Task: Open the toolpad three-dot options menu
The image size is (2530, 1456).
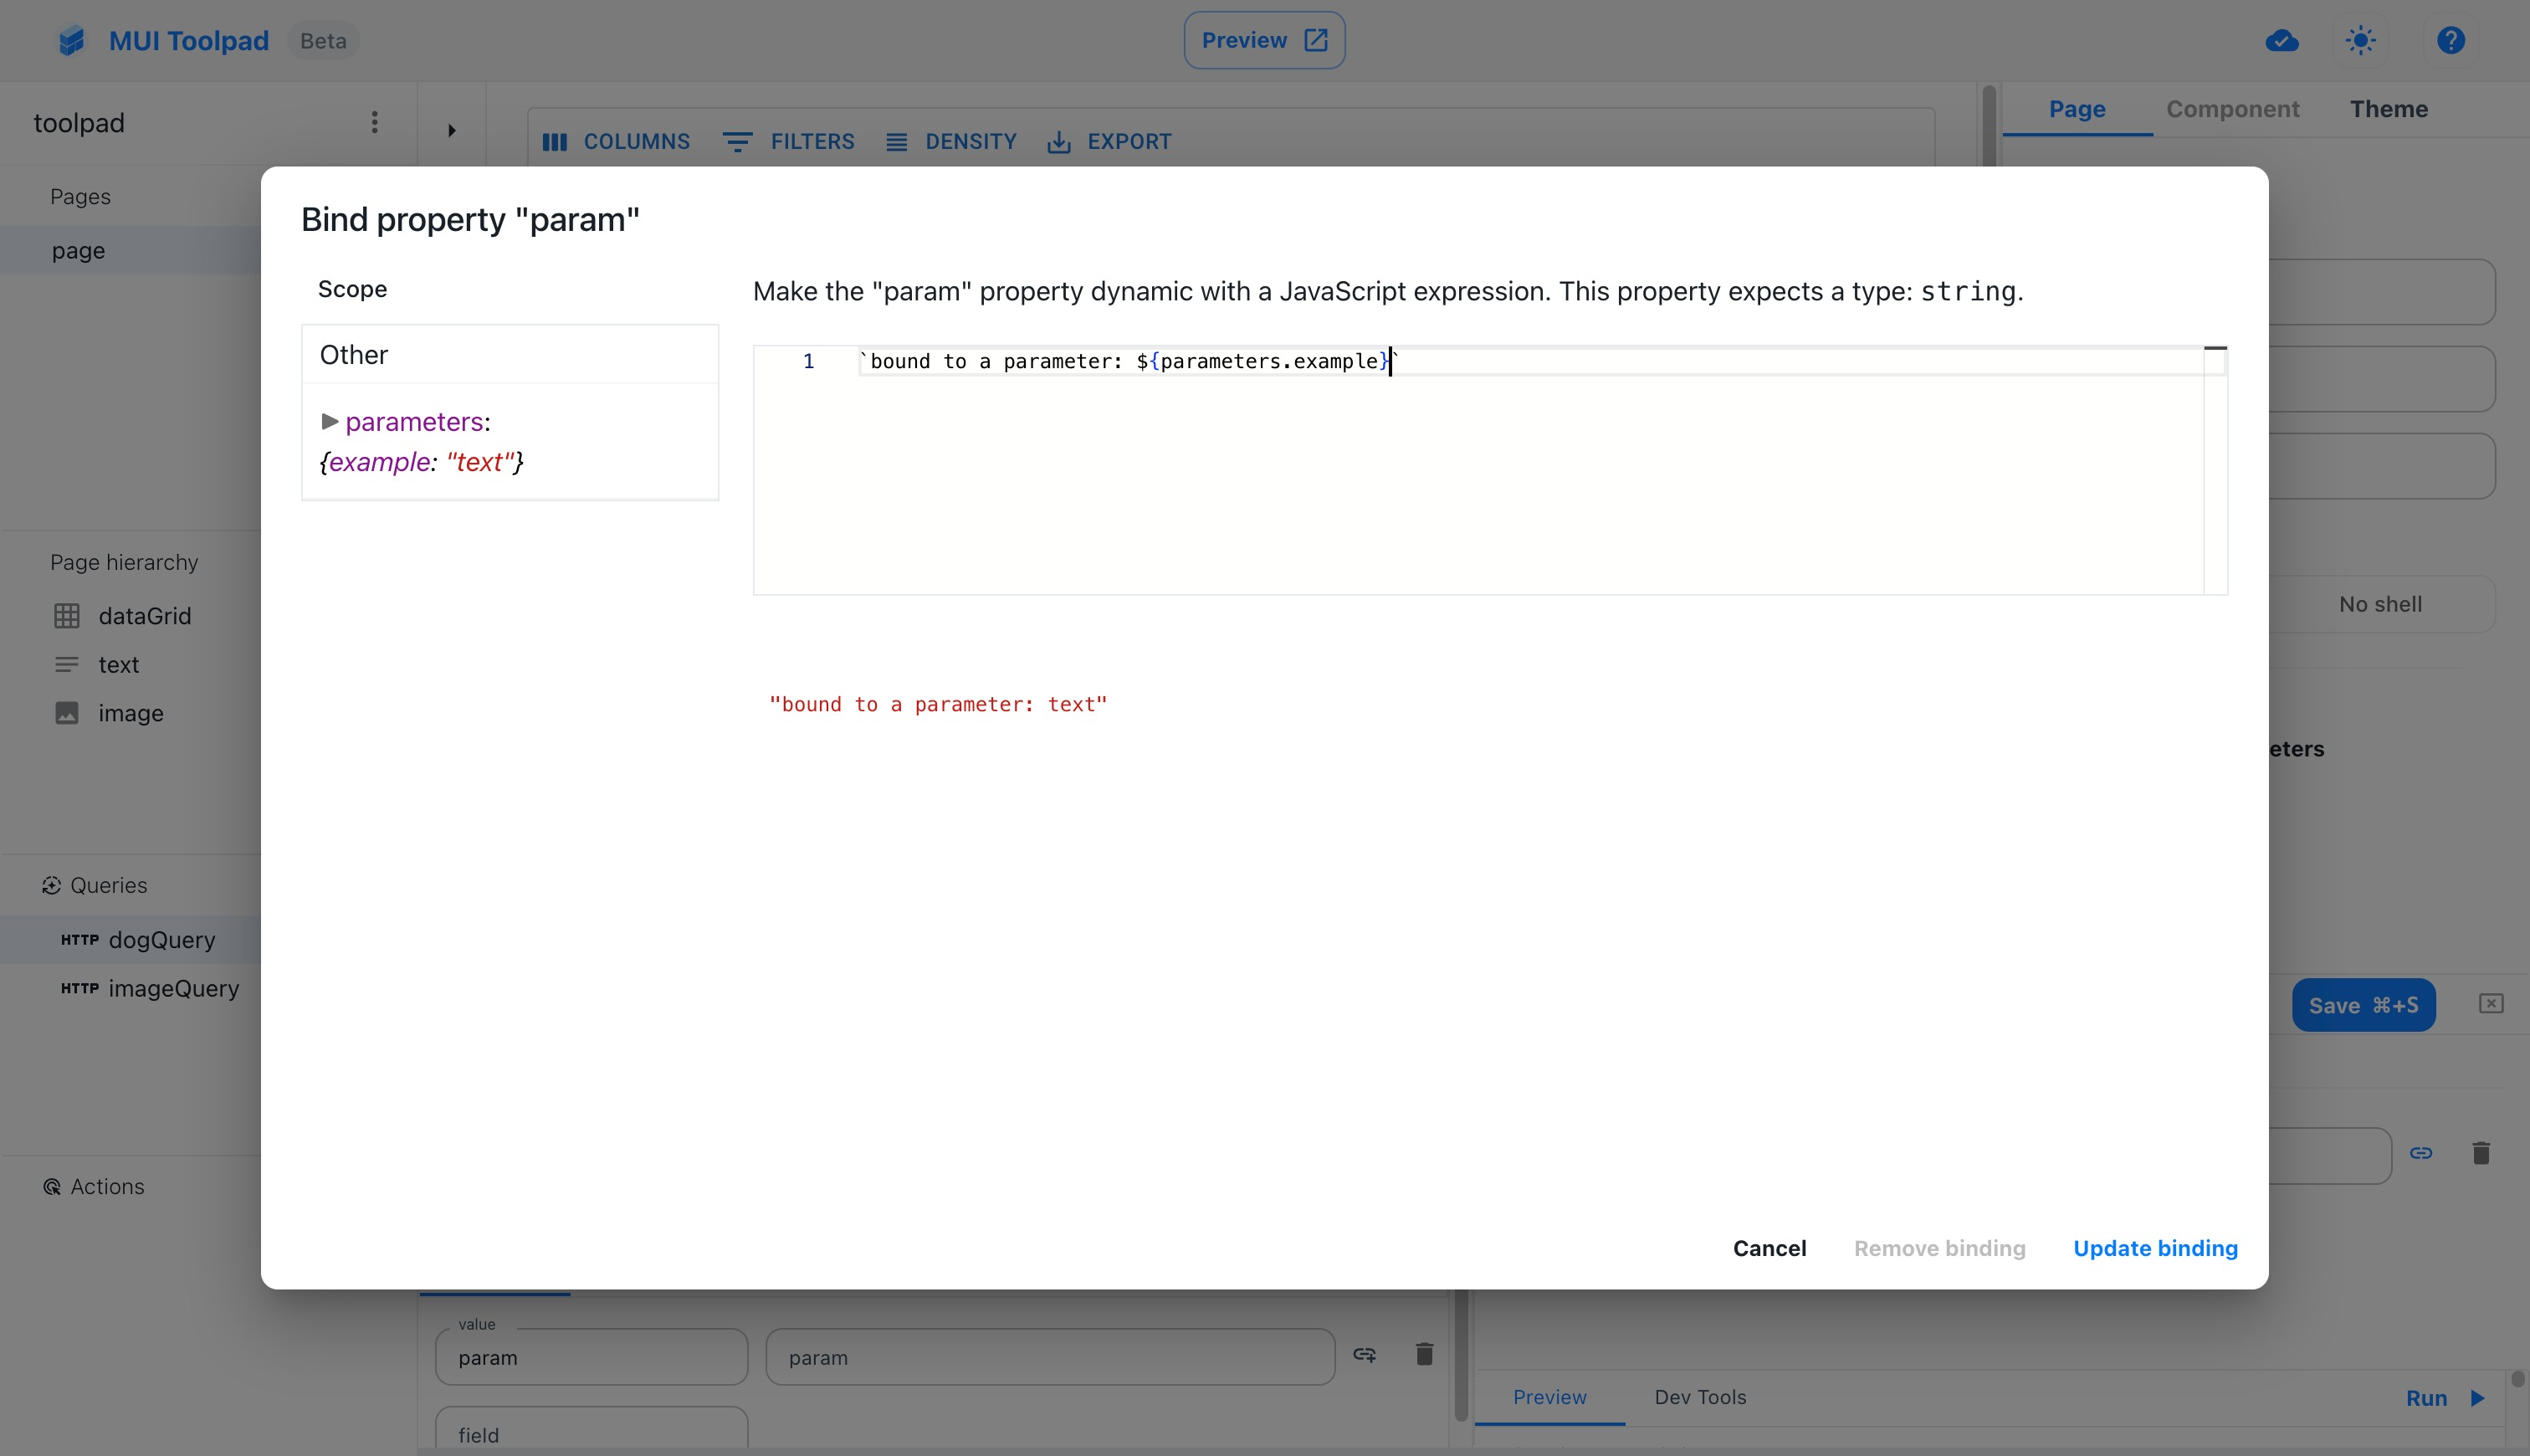Action: pyautogui.click(x=374, y=122)
